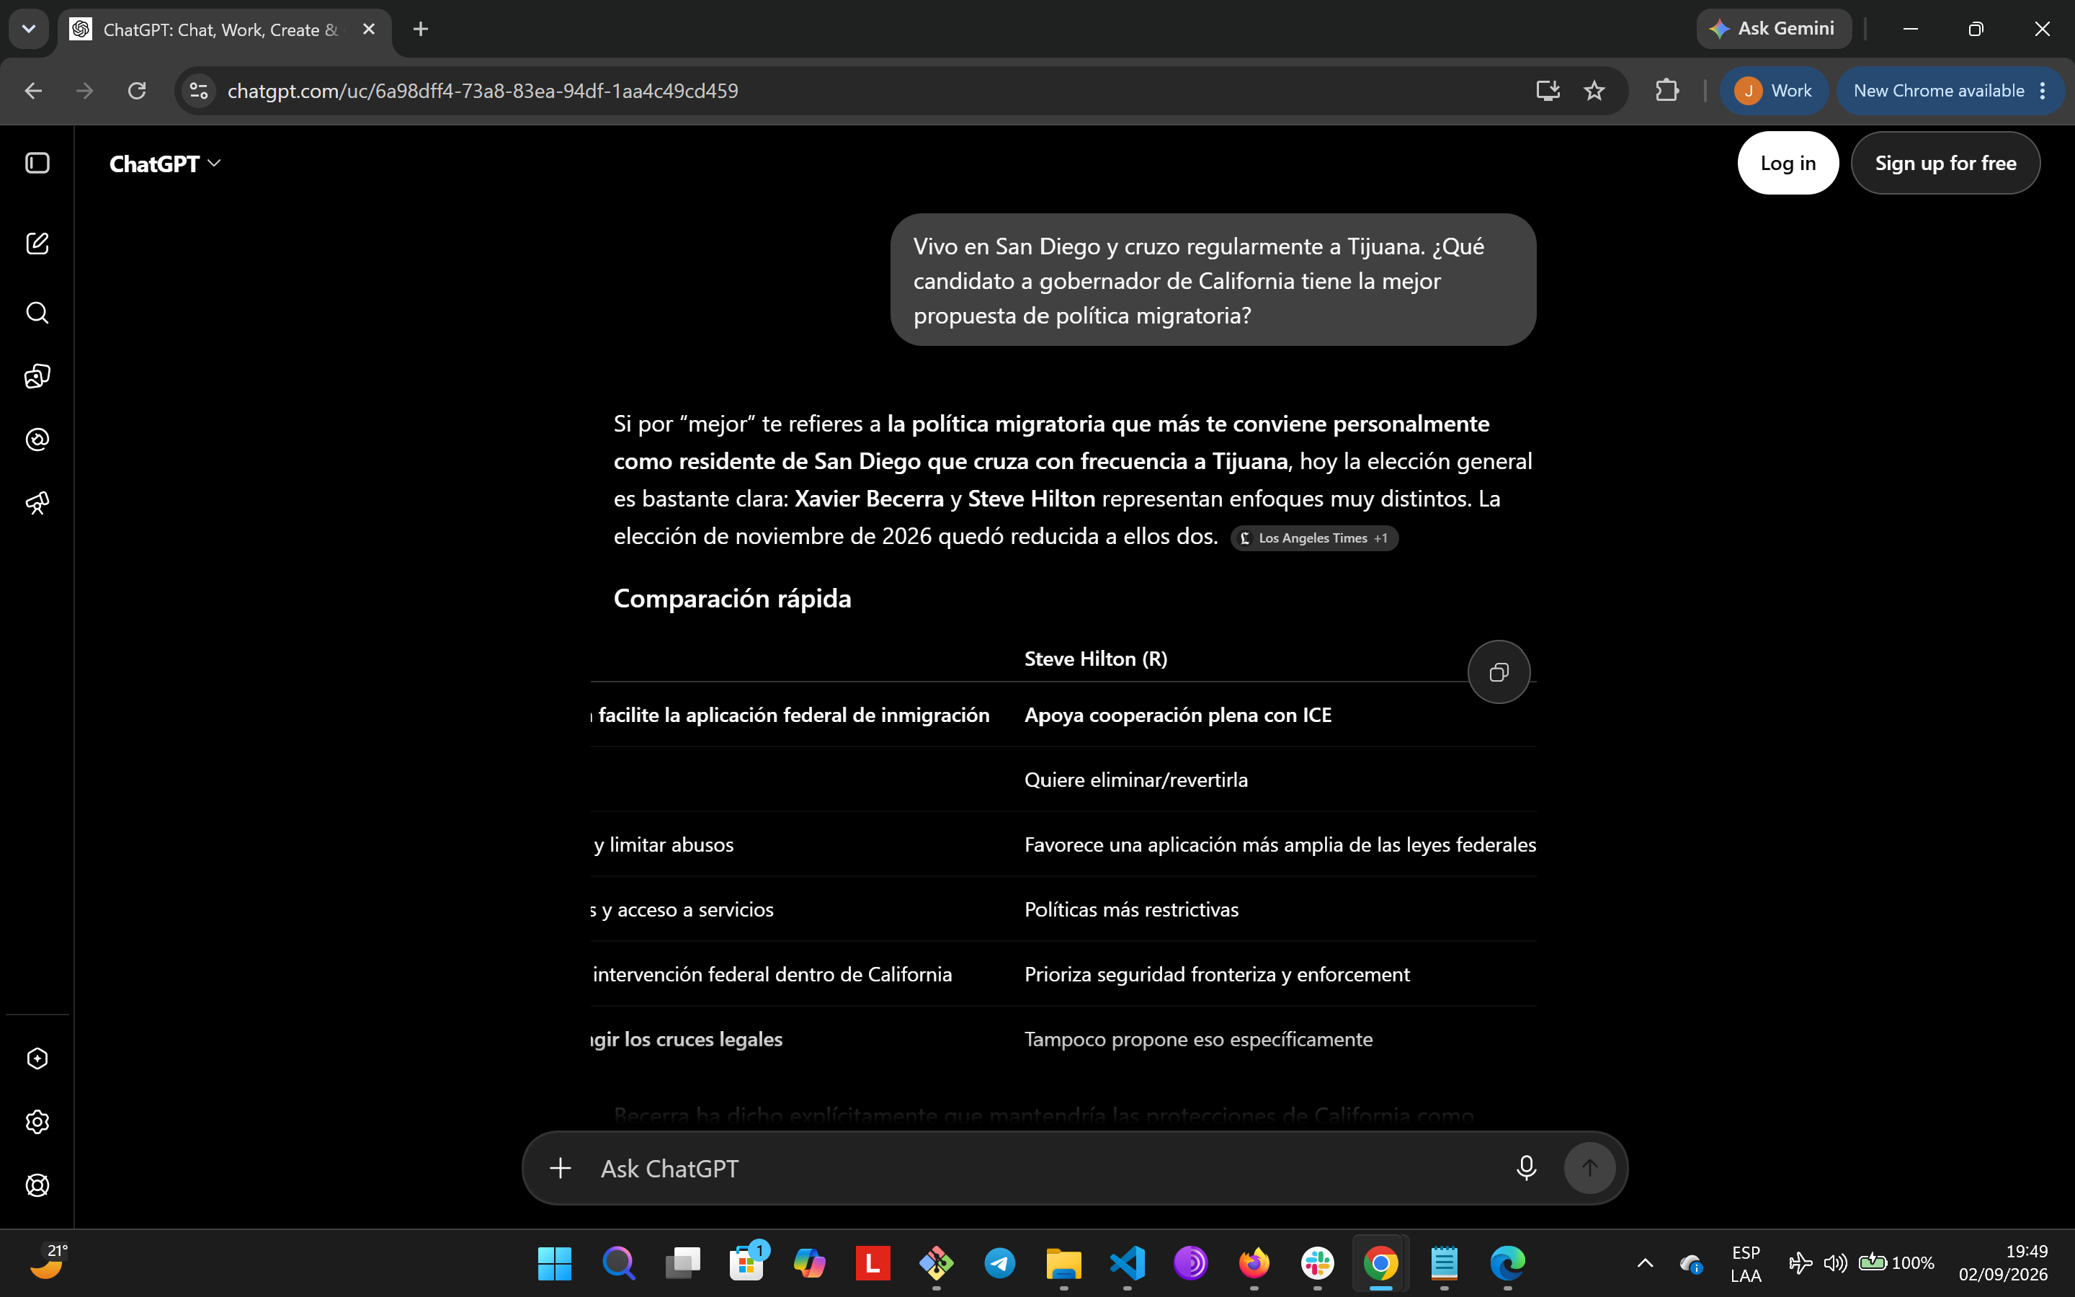2075x1297 pixels.
Task: Toggle the ChatGPT sidebar panel
Action: (37, 163)
